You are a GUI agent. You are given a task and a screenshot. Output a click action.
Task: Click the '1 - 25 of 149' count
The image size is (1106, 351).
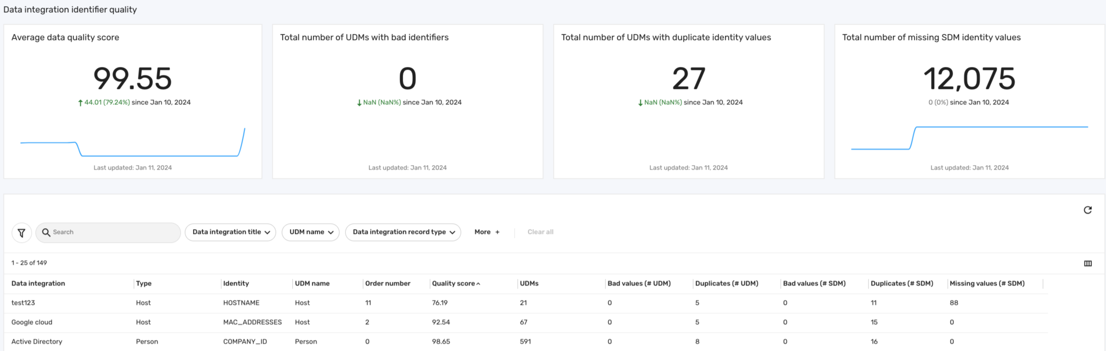click(29, 263)
